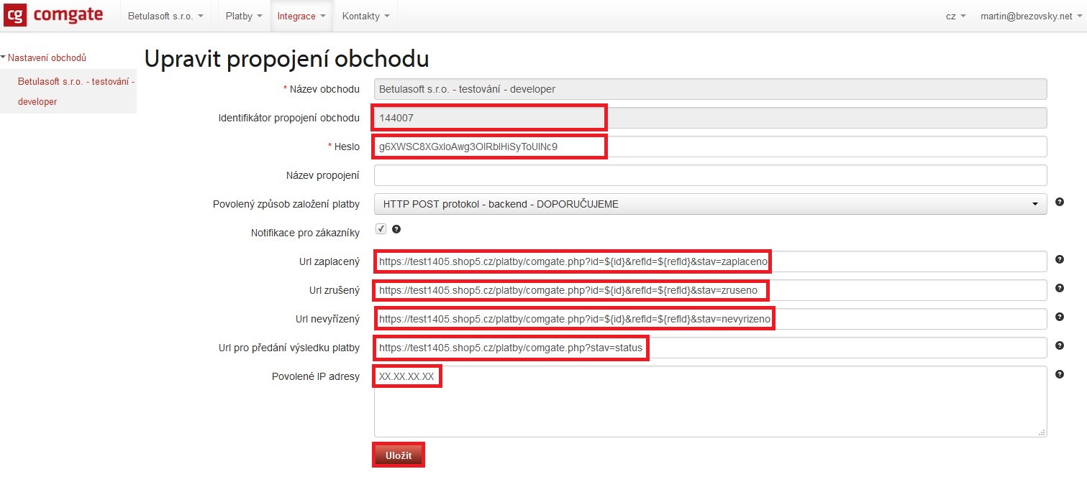Click the Název obchodu field
This screenshot has height=492, width=1087.
point(710,89)
